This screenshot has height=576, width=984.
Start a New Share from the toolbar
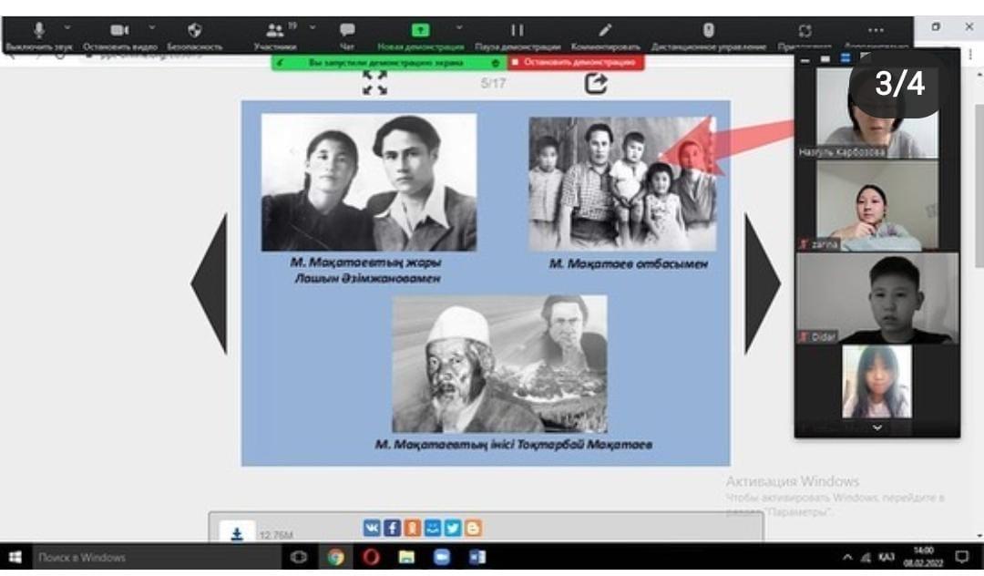point(421,30)
